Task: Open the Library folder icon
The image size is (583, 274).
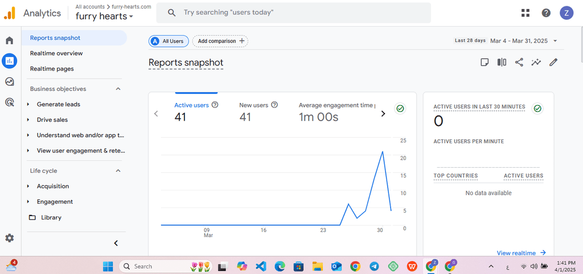Action: [32, 218]
